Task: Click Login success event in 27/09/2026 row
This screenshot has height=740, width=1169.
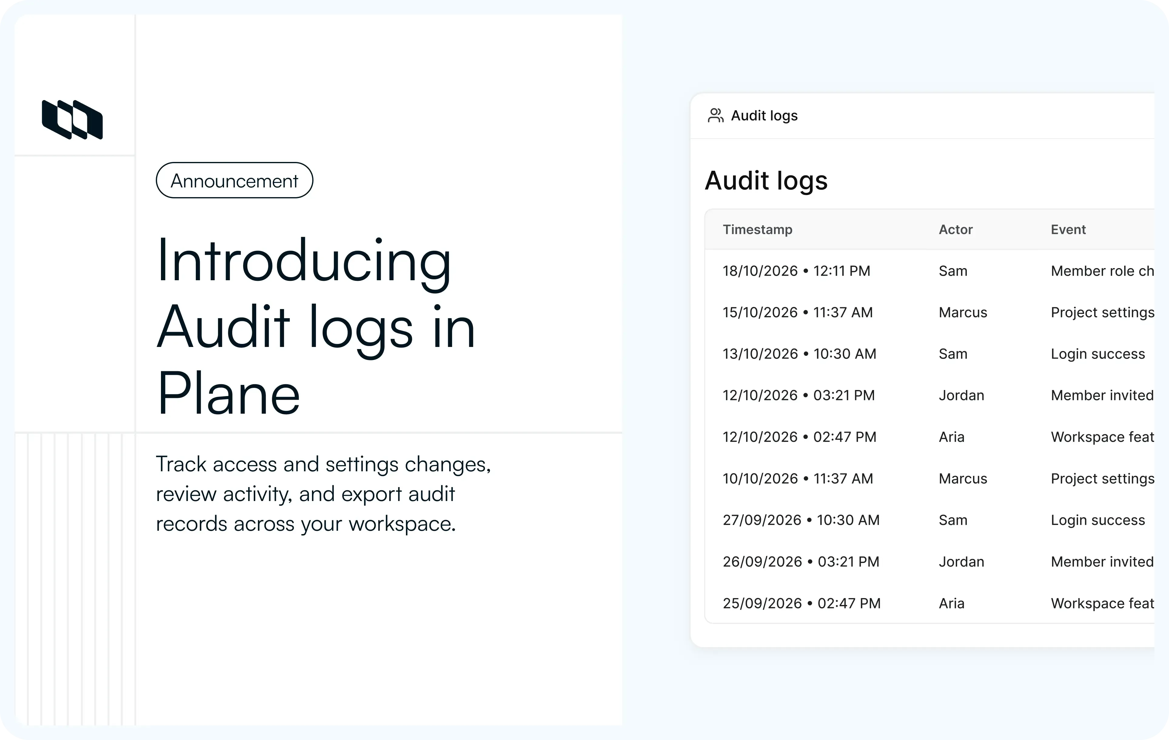Action: point(1098,520)
